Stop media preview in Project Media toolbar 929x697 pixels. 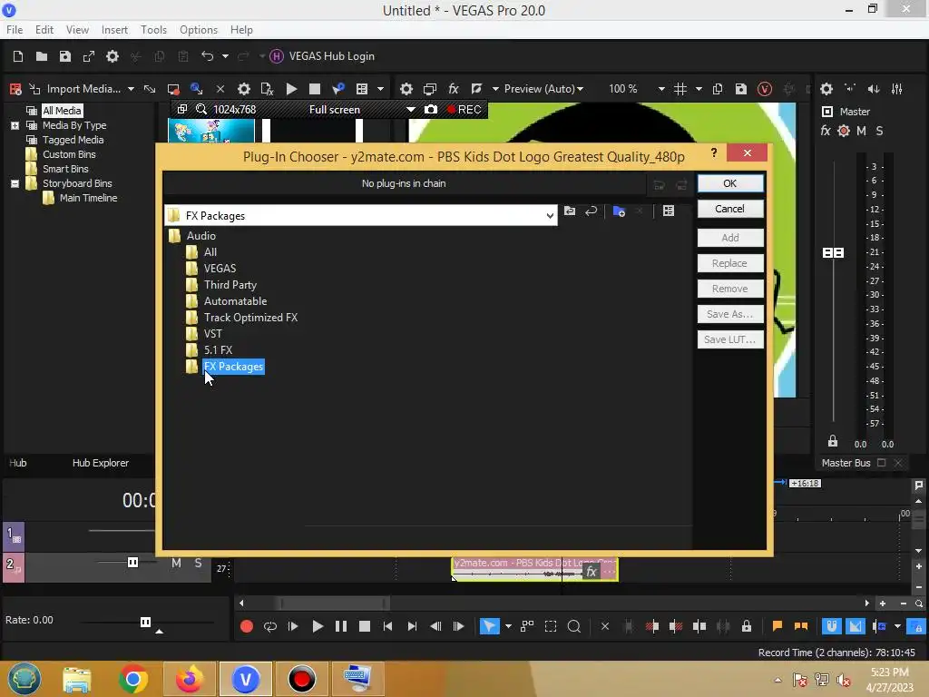point(315,89)
